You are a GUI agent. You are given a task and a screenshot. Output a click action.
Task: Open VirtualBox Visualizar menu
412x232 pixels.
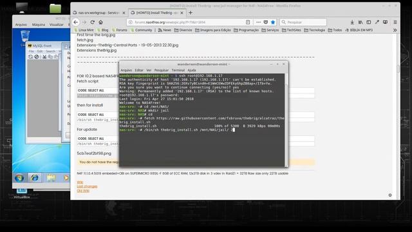coord(56,24)
